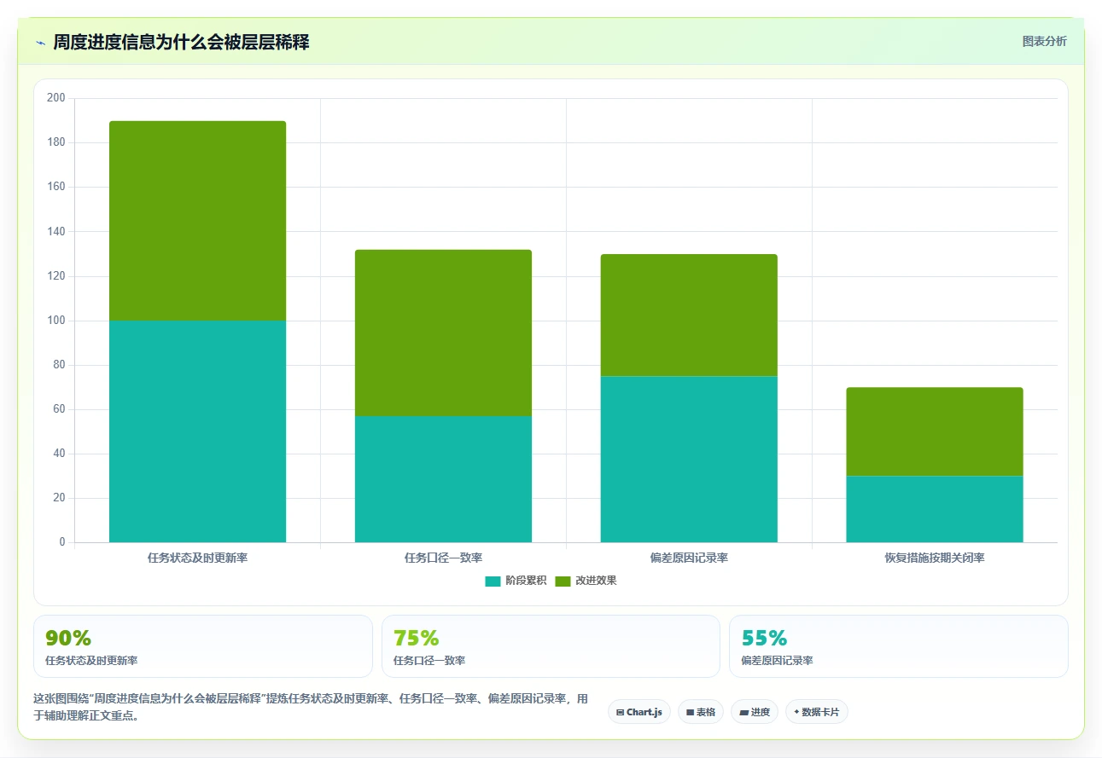Click the 数据卡片 tag chip
The image size is (1102, 758).
click(817, 712)
